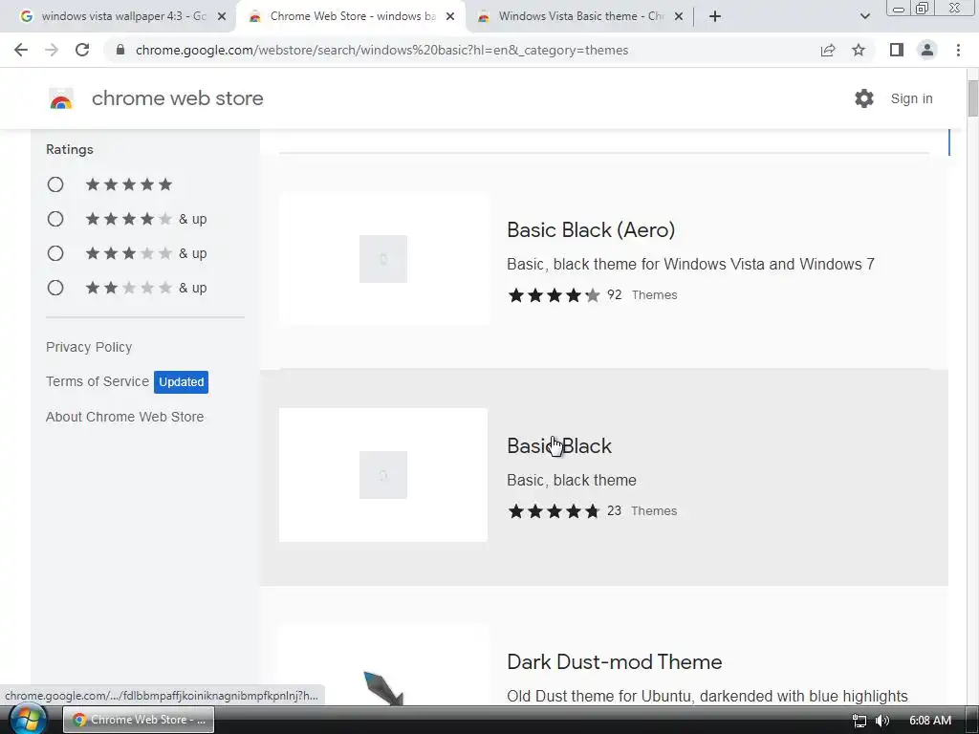Image resolution: width=979 pixels, height=734 pixels.
Task: Share this page icon in address bar
Action: click(828, 50)
